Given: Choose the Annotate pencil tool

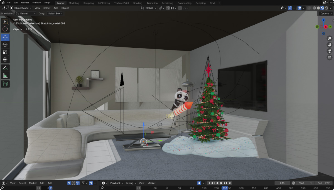Looking at the screenshot, I should [x=5, y=68].
